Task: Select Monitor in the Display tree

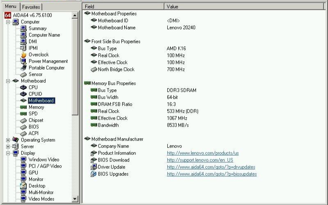Action: pos(36,179)
